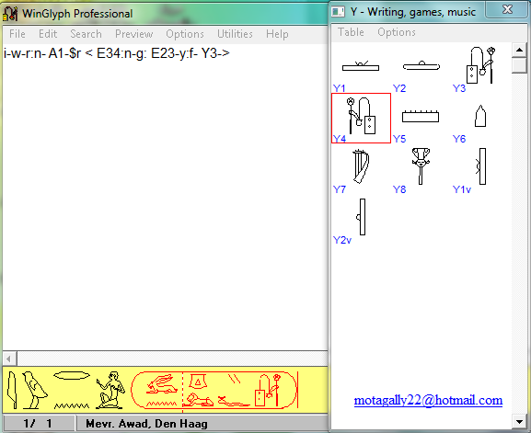Open the Options menu in WinGlyph
Image resolution: width=531 pixels, height=433 pixels.
click(185, 34)
